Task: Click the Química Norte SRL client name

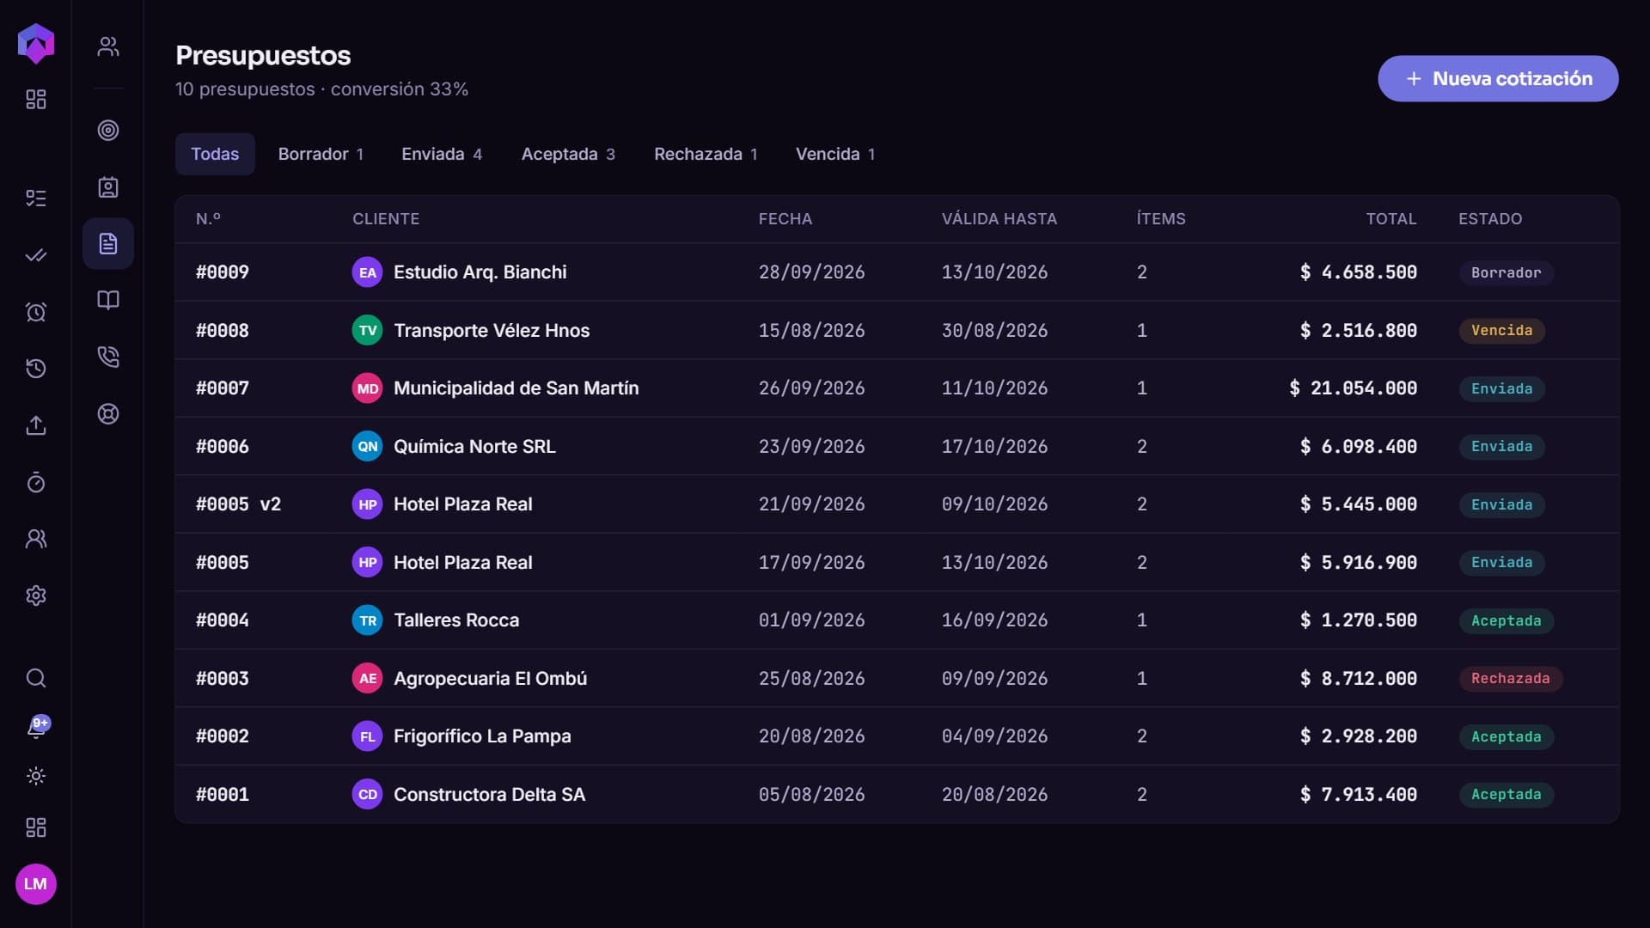Action: pos(474,447)
